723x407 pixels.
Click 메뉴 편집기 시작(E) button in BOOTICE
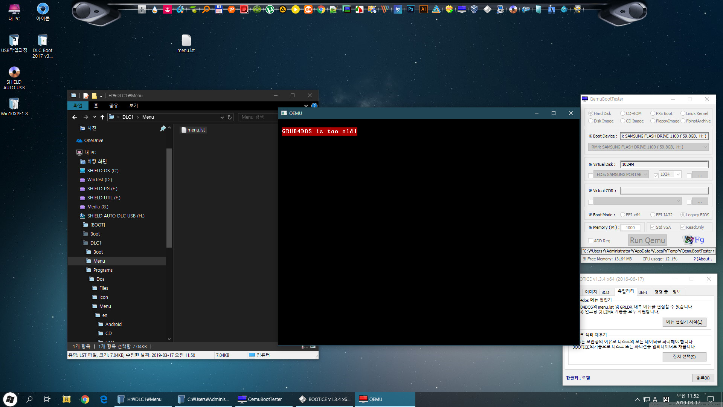pos(684,322)
